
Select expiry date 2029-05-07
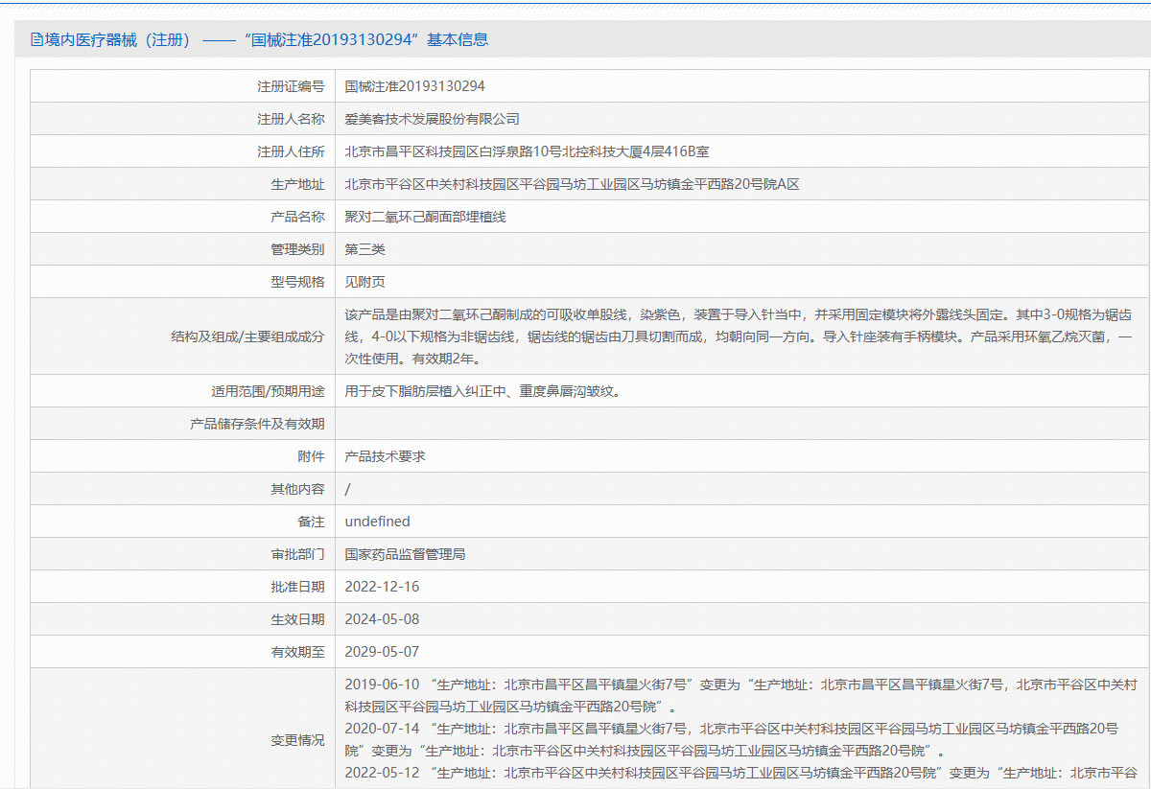382,652
